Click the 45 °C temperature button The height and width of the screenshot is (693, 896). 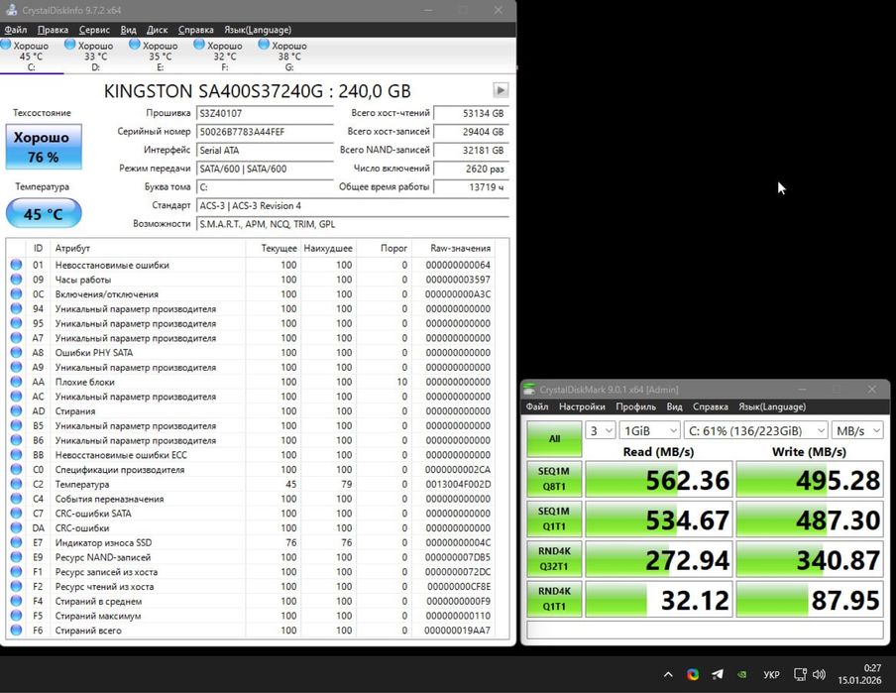point(44,214)
